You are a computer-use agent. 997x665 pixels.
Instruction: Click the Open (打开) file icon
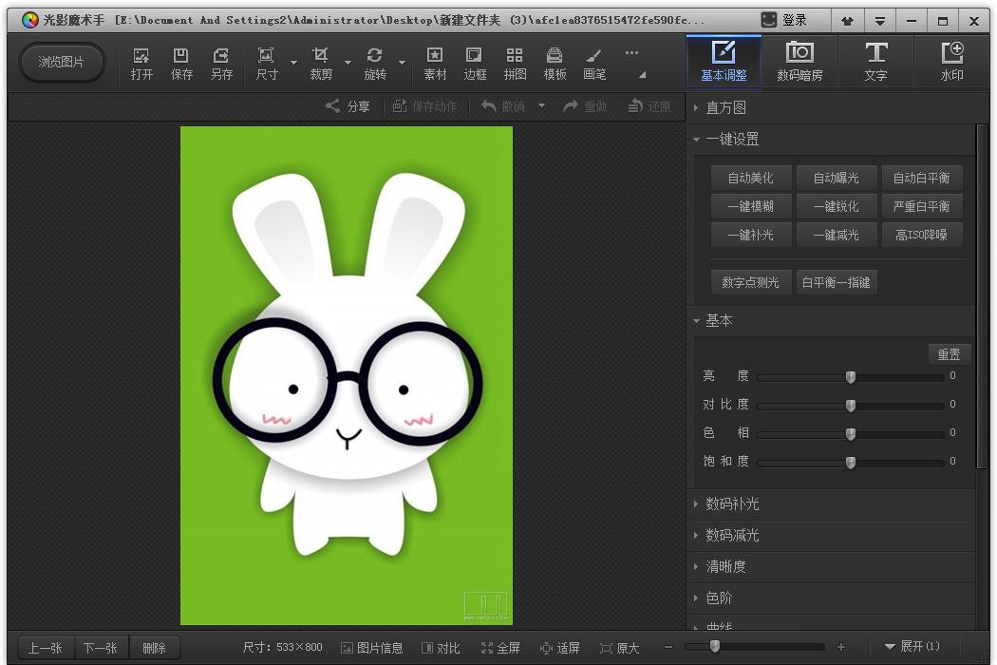(x=141, y=63)
